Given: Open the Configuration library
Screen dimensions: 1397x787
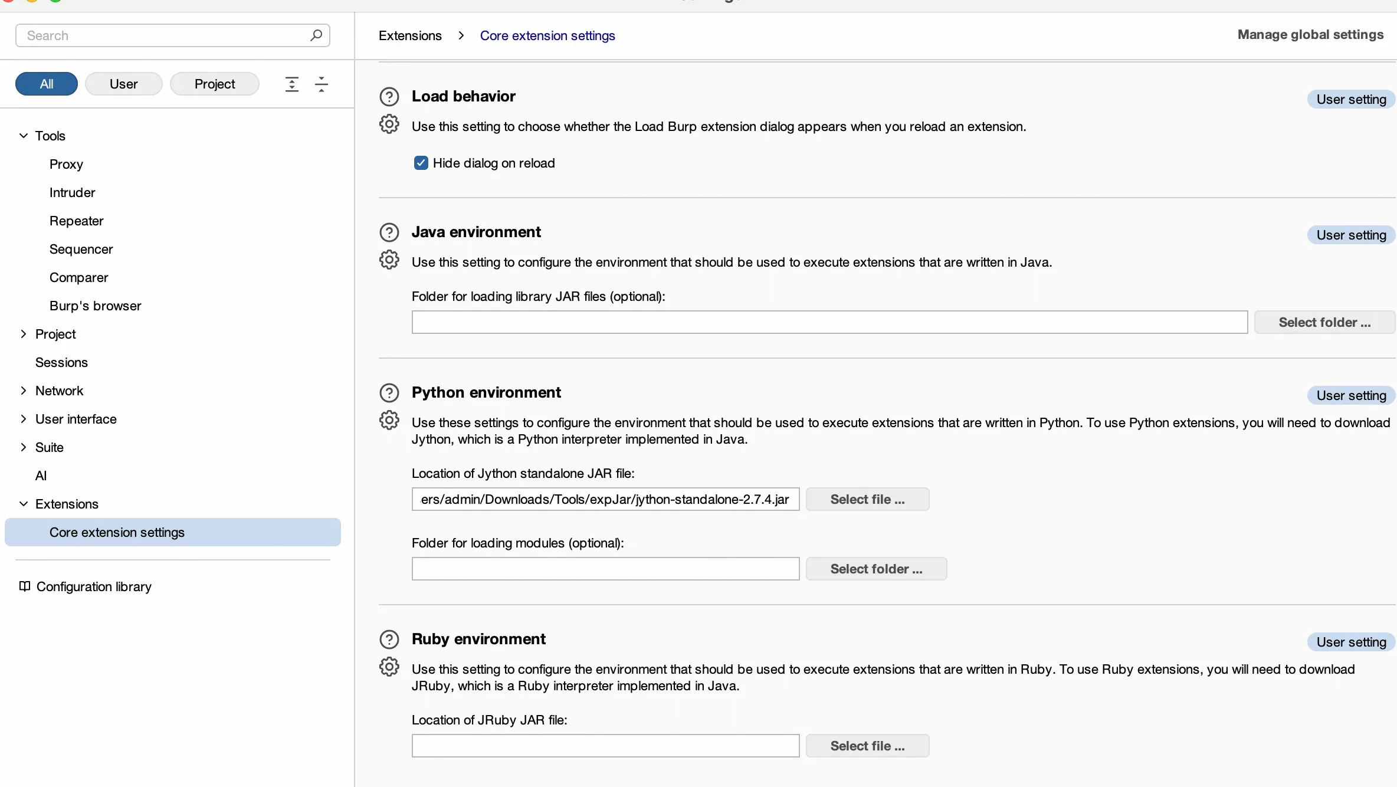Looking at the screenshot, I should click(x=93, y=587).
